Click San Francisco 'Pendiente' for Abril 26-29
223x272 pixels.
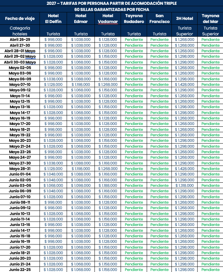click(x=159, y=39)
